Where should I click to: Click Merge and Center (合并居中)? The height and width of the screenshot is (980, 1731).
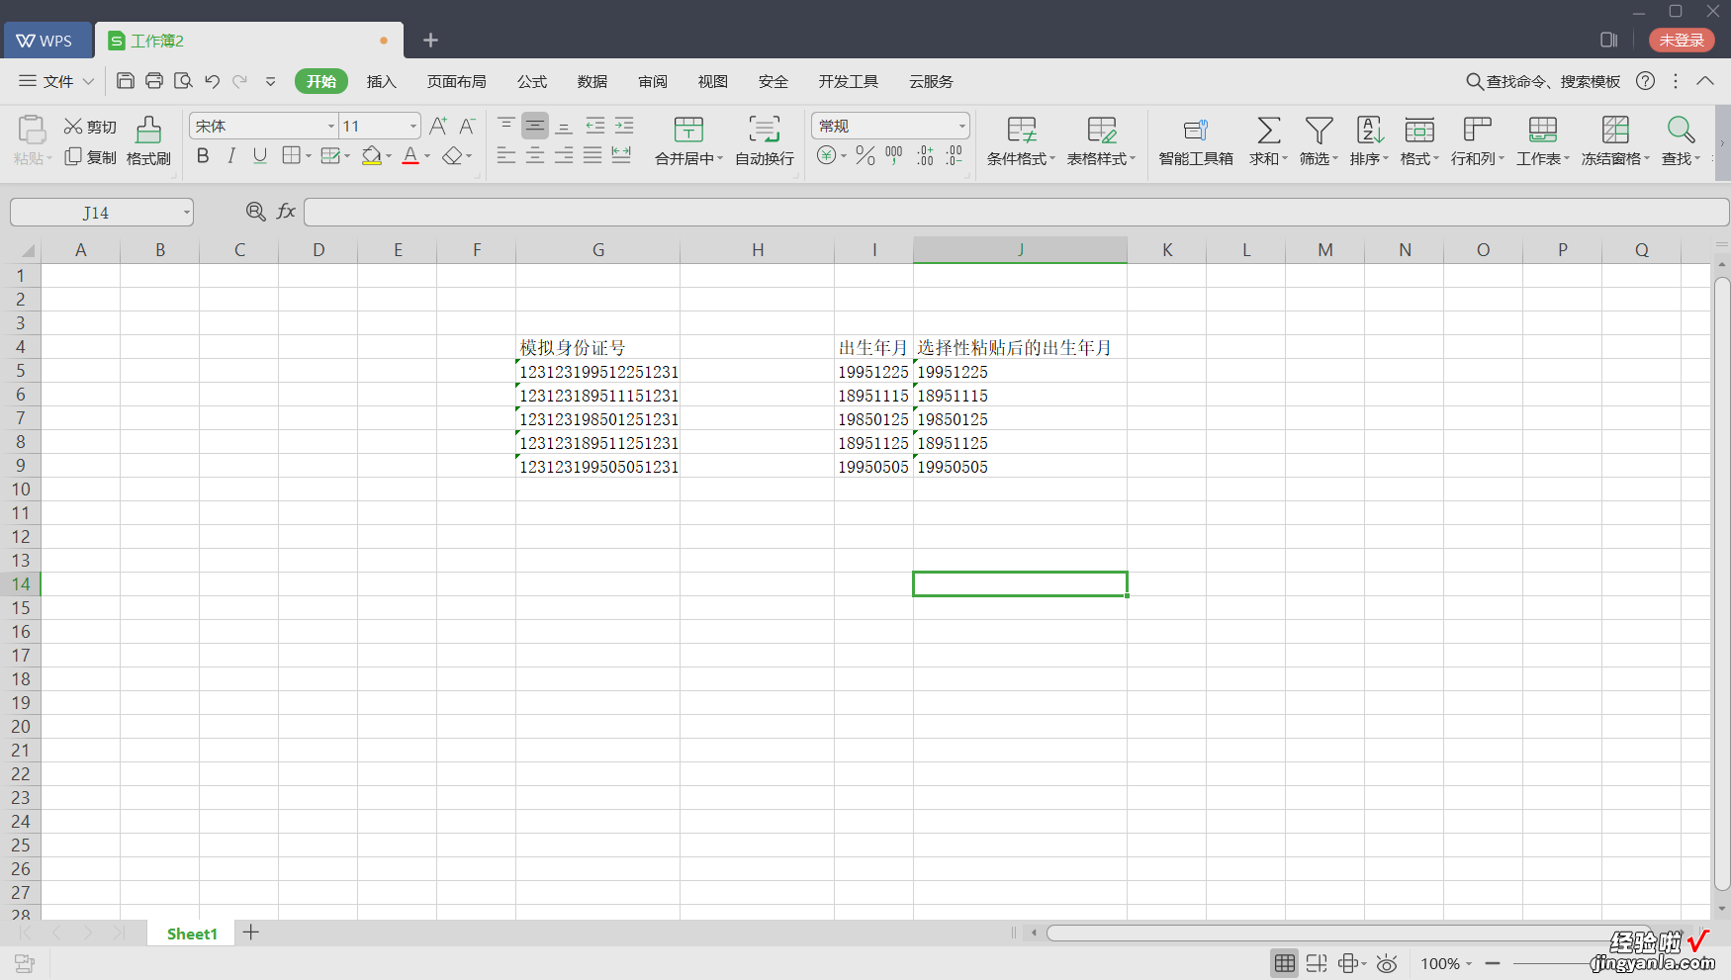(688, 140)
